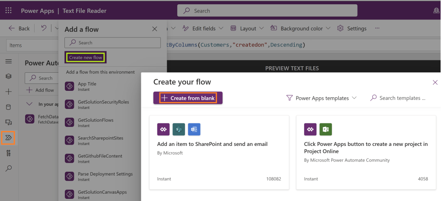Viewport: 442px width, 201px height.
Task: Open Tree view layers icon
Action: pos(8,76)
